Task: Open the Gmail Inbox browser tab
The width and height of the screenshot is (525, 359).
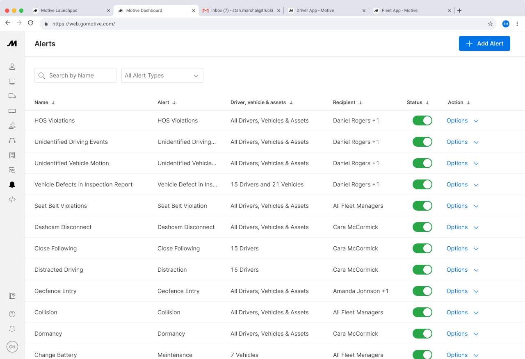Action: tap(240, 10)
